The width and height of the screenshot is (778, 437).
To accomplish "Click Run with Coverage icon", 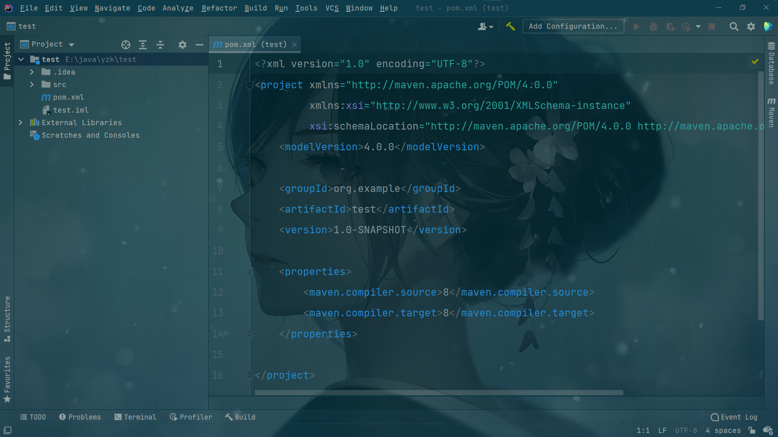I will [670, 26].
